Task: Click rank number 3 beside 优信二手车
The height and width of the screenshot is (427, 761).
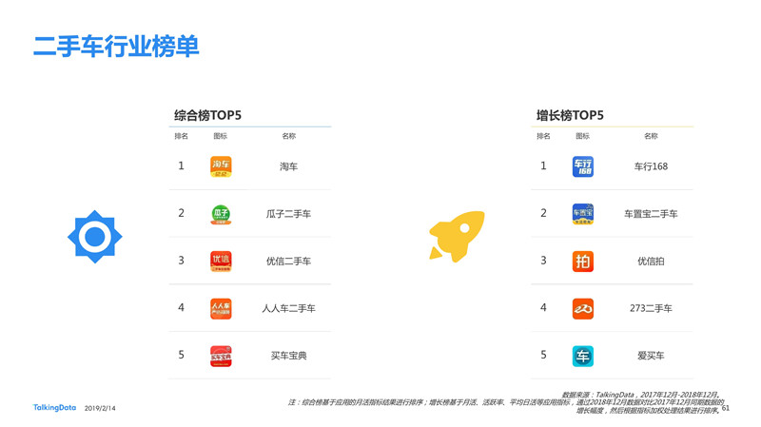Action: click(181, 261)
